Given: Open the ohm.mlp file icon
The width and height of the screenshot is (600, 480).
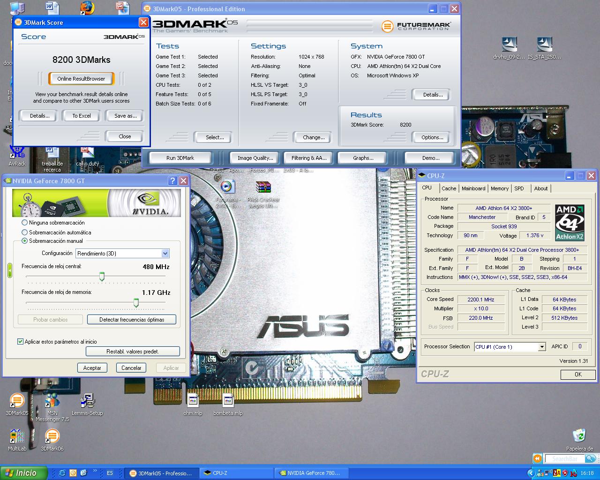Looking at the screenshot, I should [x=193, y=401].
